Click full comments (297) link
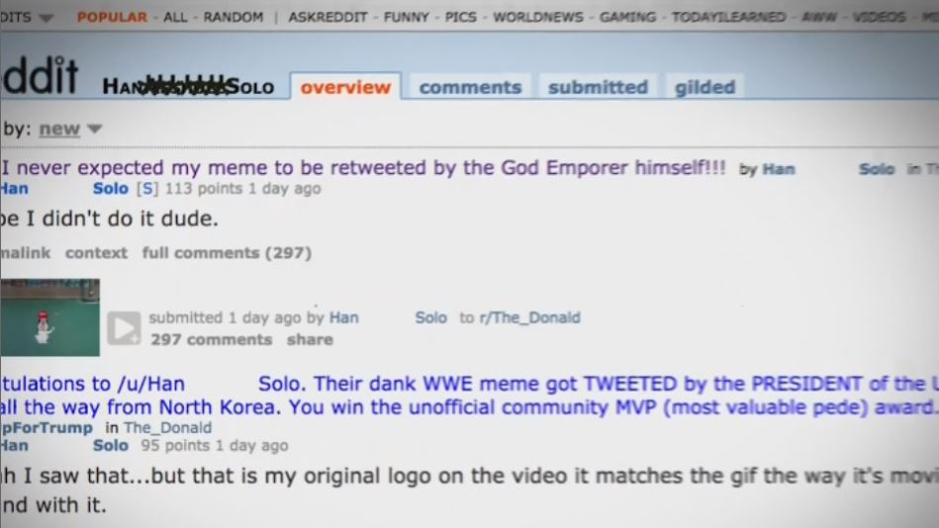This screenshot has height=528, width=939. (227, 253)
